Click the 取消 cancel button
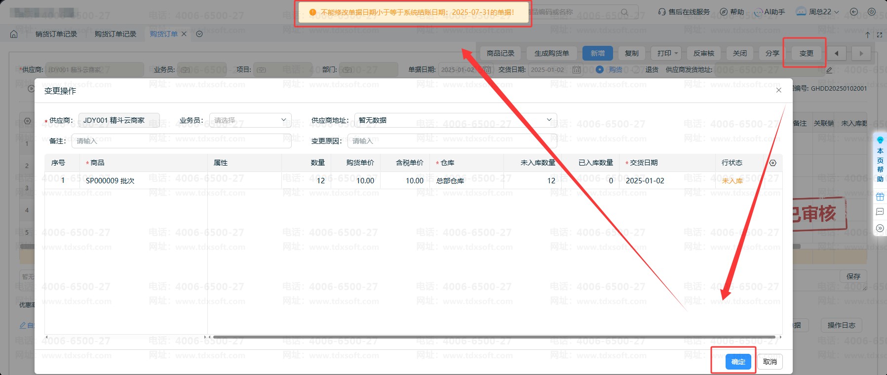 point(770,362)
